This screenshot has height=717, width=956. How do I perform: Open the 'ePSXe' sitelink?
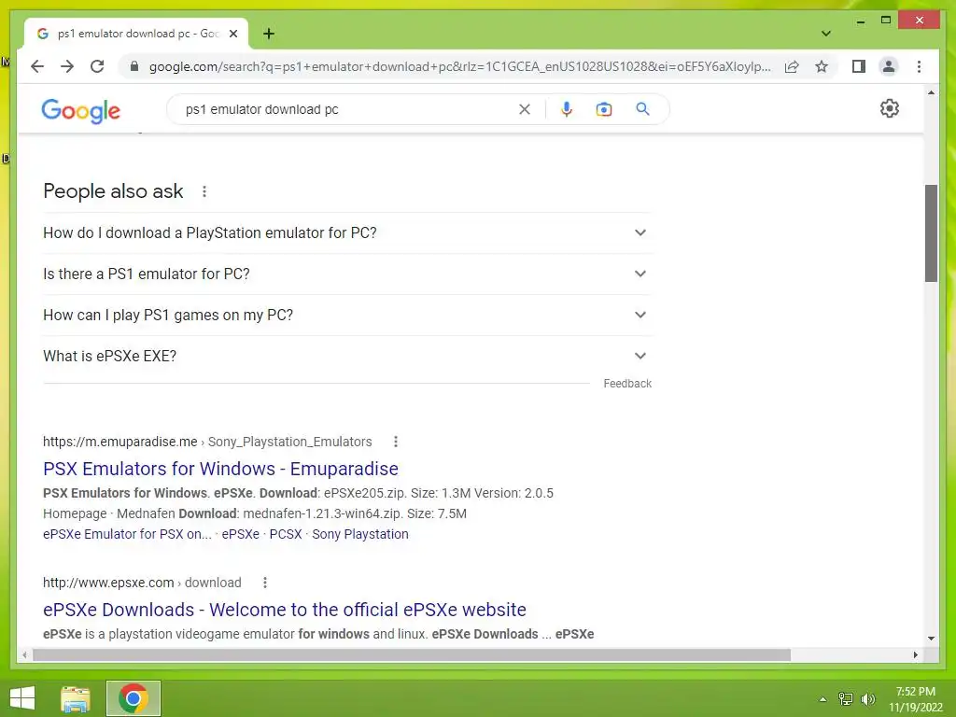(x=240, y=534)
